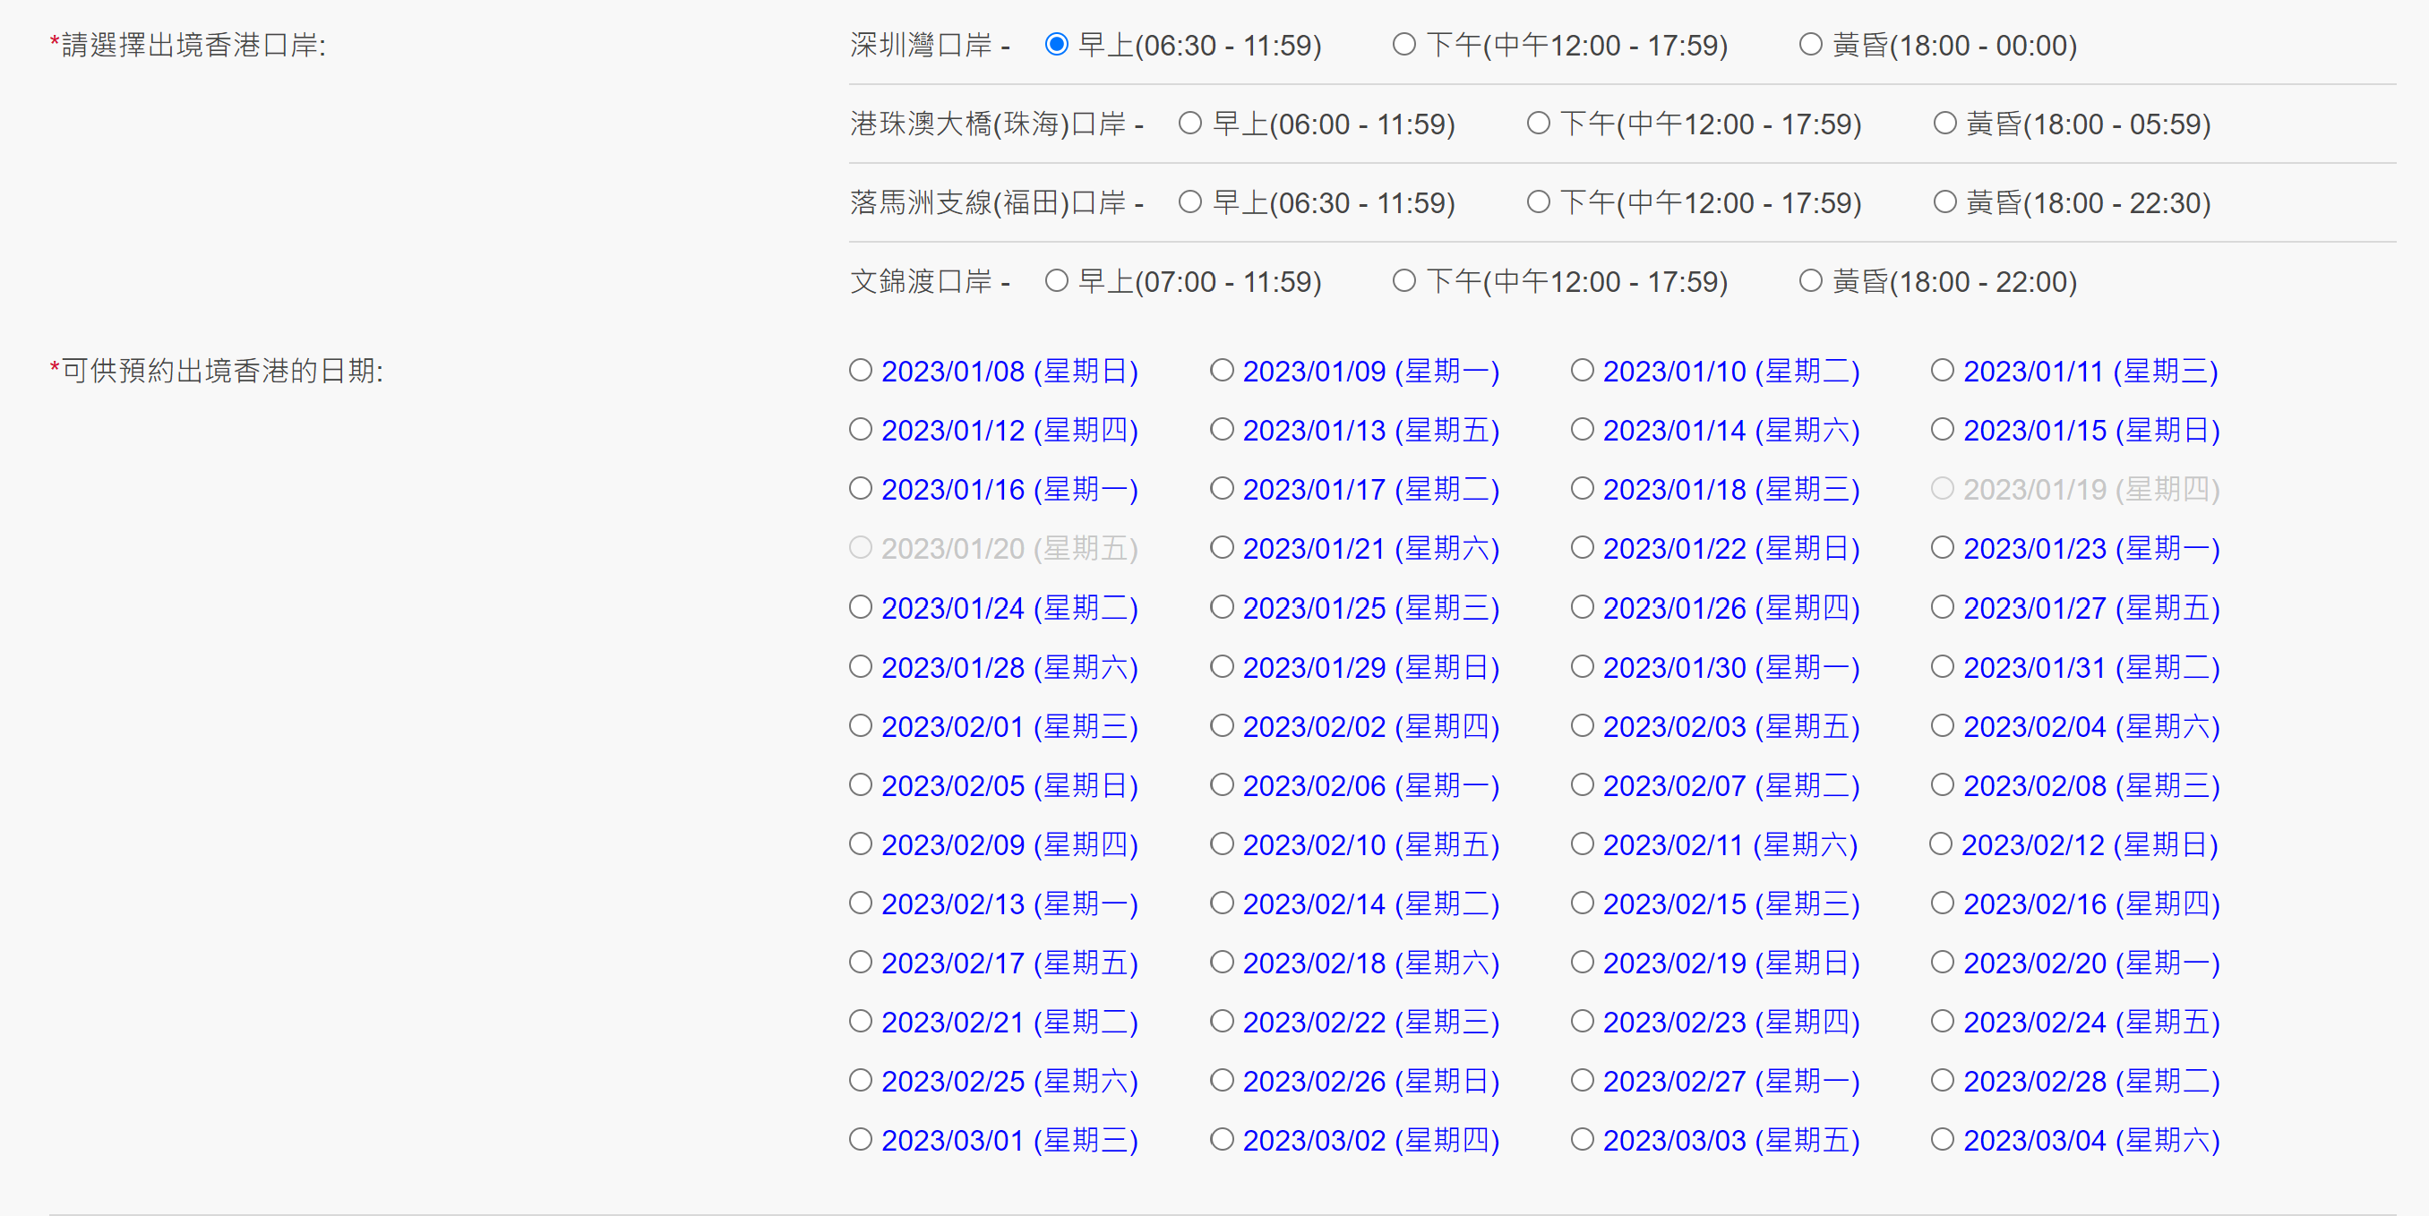Pick date 2023/01/18 (星期三)

(1582, 489)
